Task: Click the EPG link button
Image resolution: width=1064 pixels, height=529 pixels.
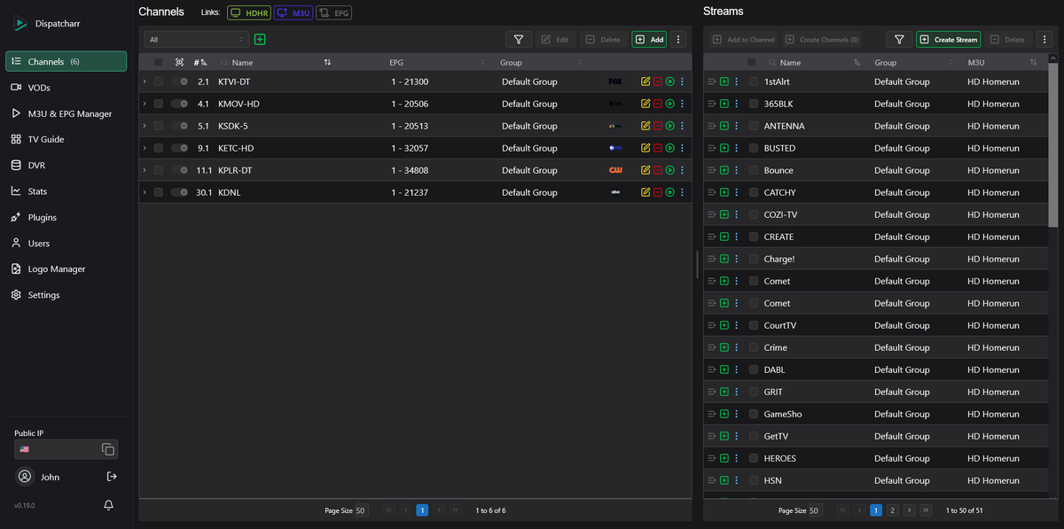Action: (334, 12)
